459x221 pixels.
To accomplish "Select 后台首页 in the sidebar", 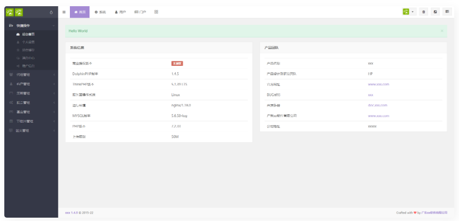I will (28, 34).
